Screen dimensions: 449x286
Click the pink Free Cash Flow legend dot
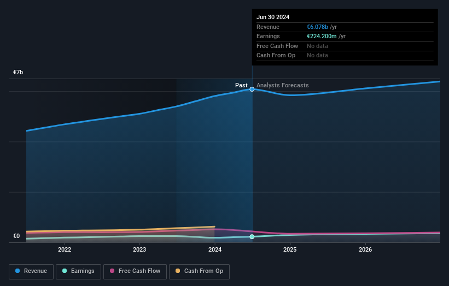(x=112, y=271)
